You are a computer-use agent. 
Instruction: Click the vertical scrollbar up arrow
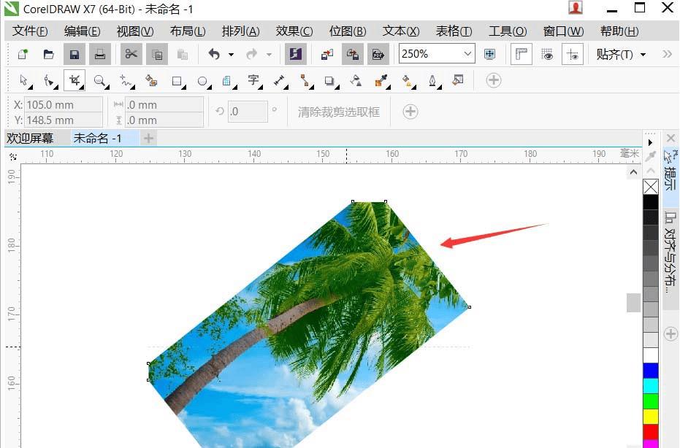(x=633, y=172)
